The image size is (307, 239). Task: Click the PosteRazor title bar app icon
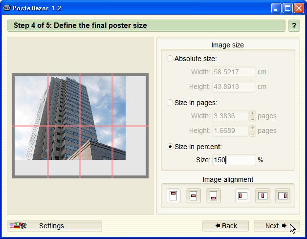(6, 8)
